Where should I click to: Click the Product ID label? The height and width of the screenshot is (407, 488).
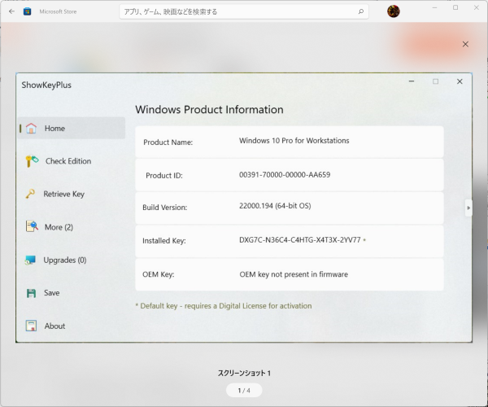pos(164,176)
